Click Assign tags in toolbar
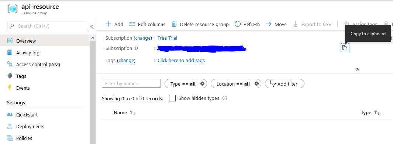 point(361,24)
